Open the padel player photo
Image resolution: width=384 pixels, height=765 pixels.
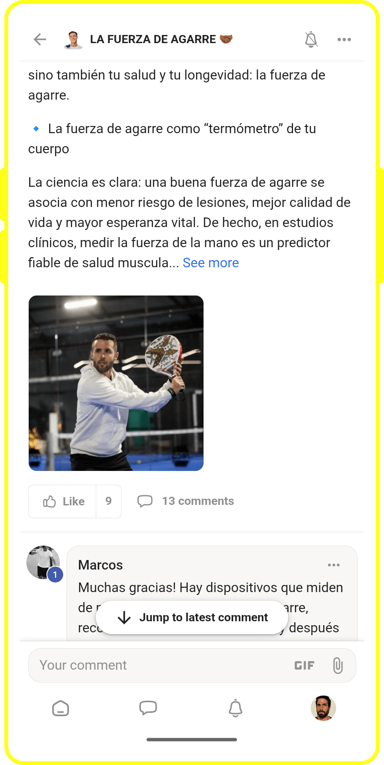click(x=116, y=383)
